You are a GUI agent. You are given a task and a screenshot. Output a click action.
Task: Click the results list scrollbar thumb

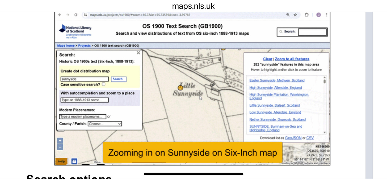point(325,81)
